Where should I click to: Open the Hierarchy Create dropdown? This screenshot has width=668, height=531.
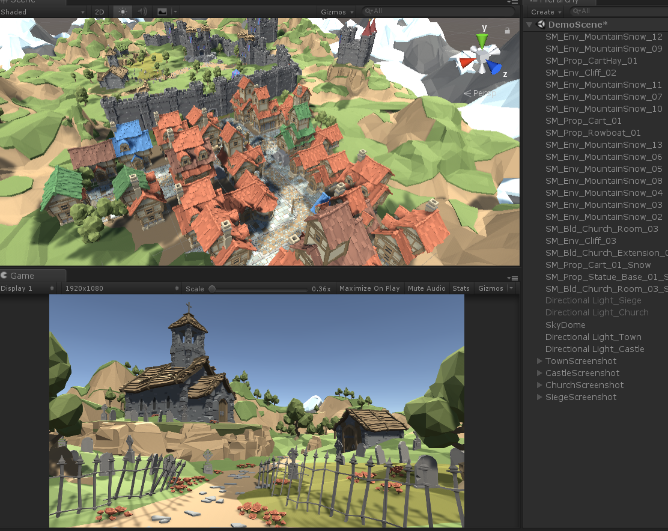click(545, 11)
